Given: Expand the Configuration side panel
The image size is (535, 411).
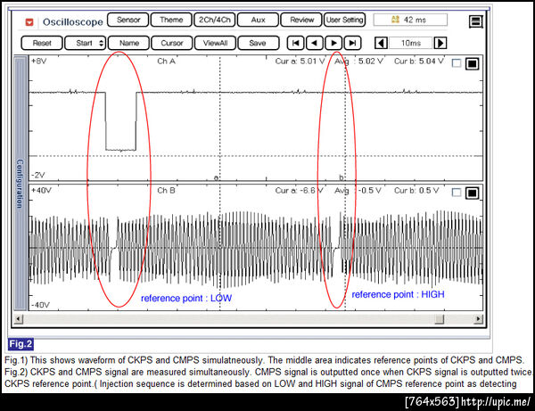Looking at the screenshot, I should tap(21, 183).
